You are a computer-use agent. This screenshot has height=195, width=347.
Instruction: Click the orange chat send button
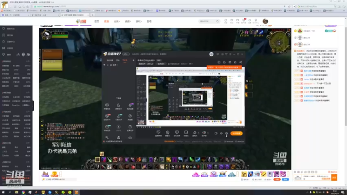(x=334, y=177)
